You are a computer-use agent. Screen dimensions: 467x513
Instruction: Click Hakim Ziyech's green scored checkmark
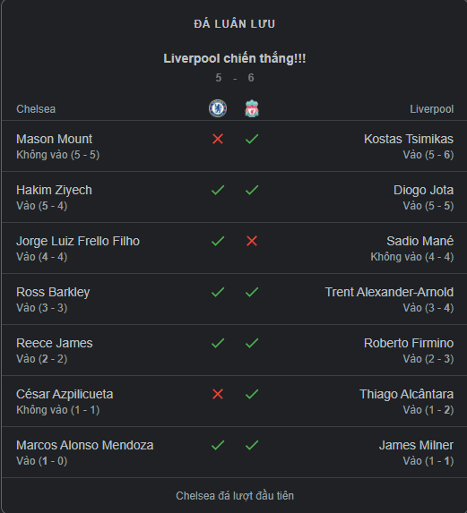[218, 190]
